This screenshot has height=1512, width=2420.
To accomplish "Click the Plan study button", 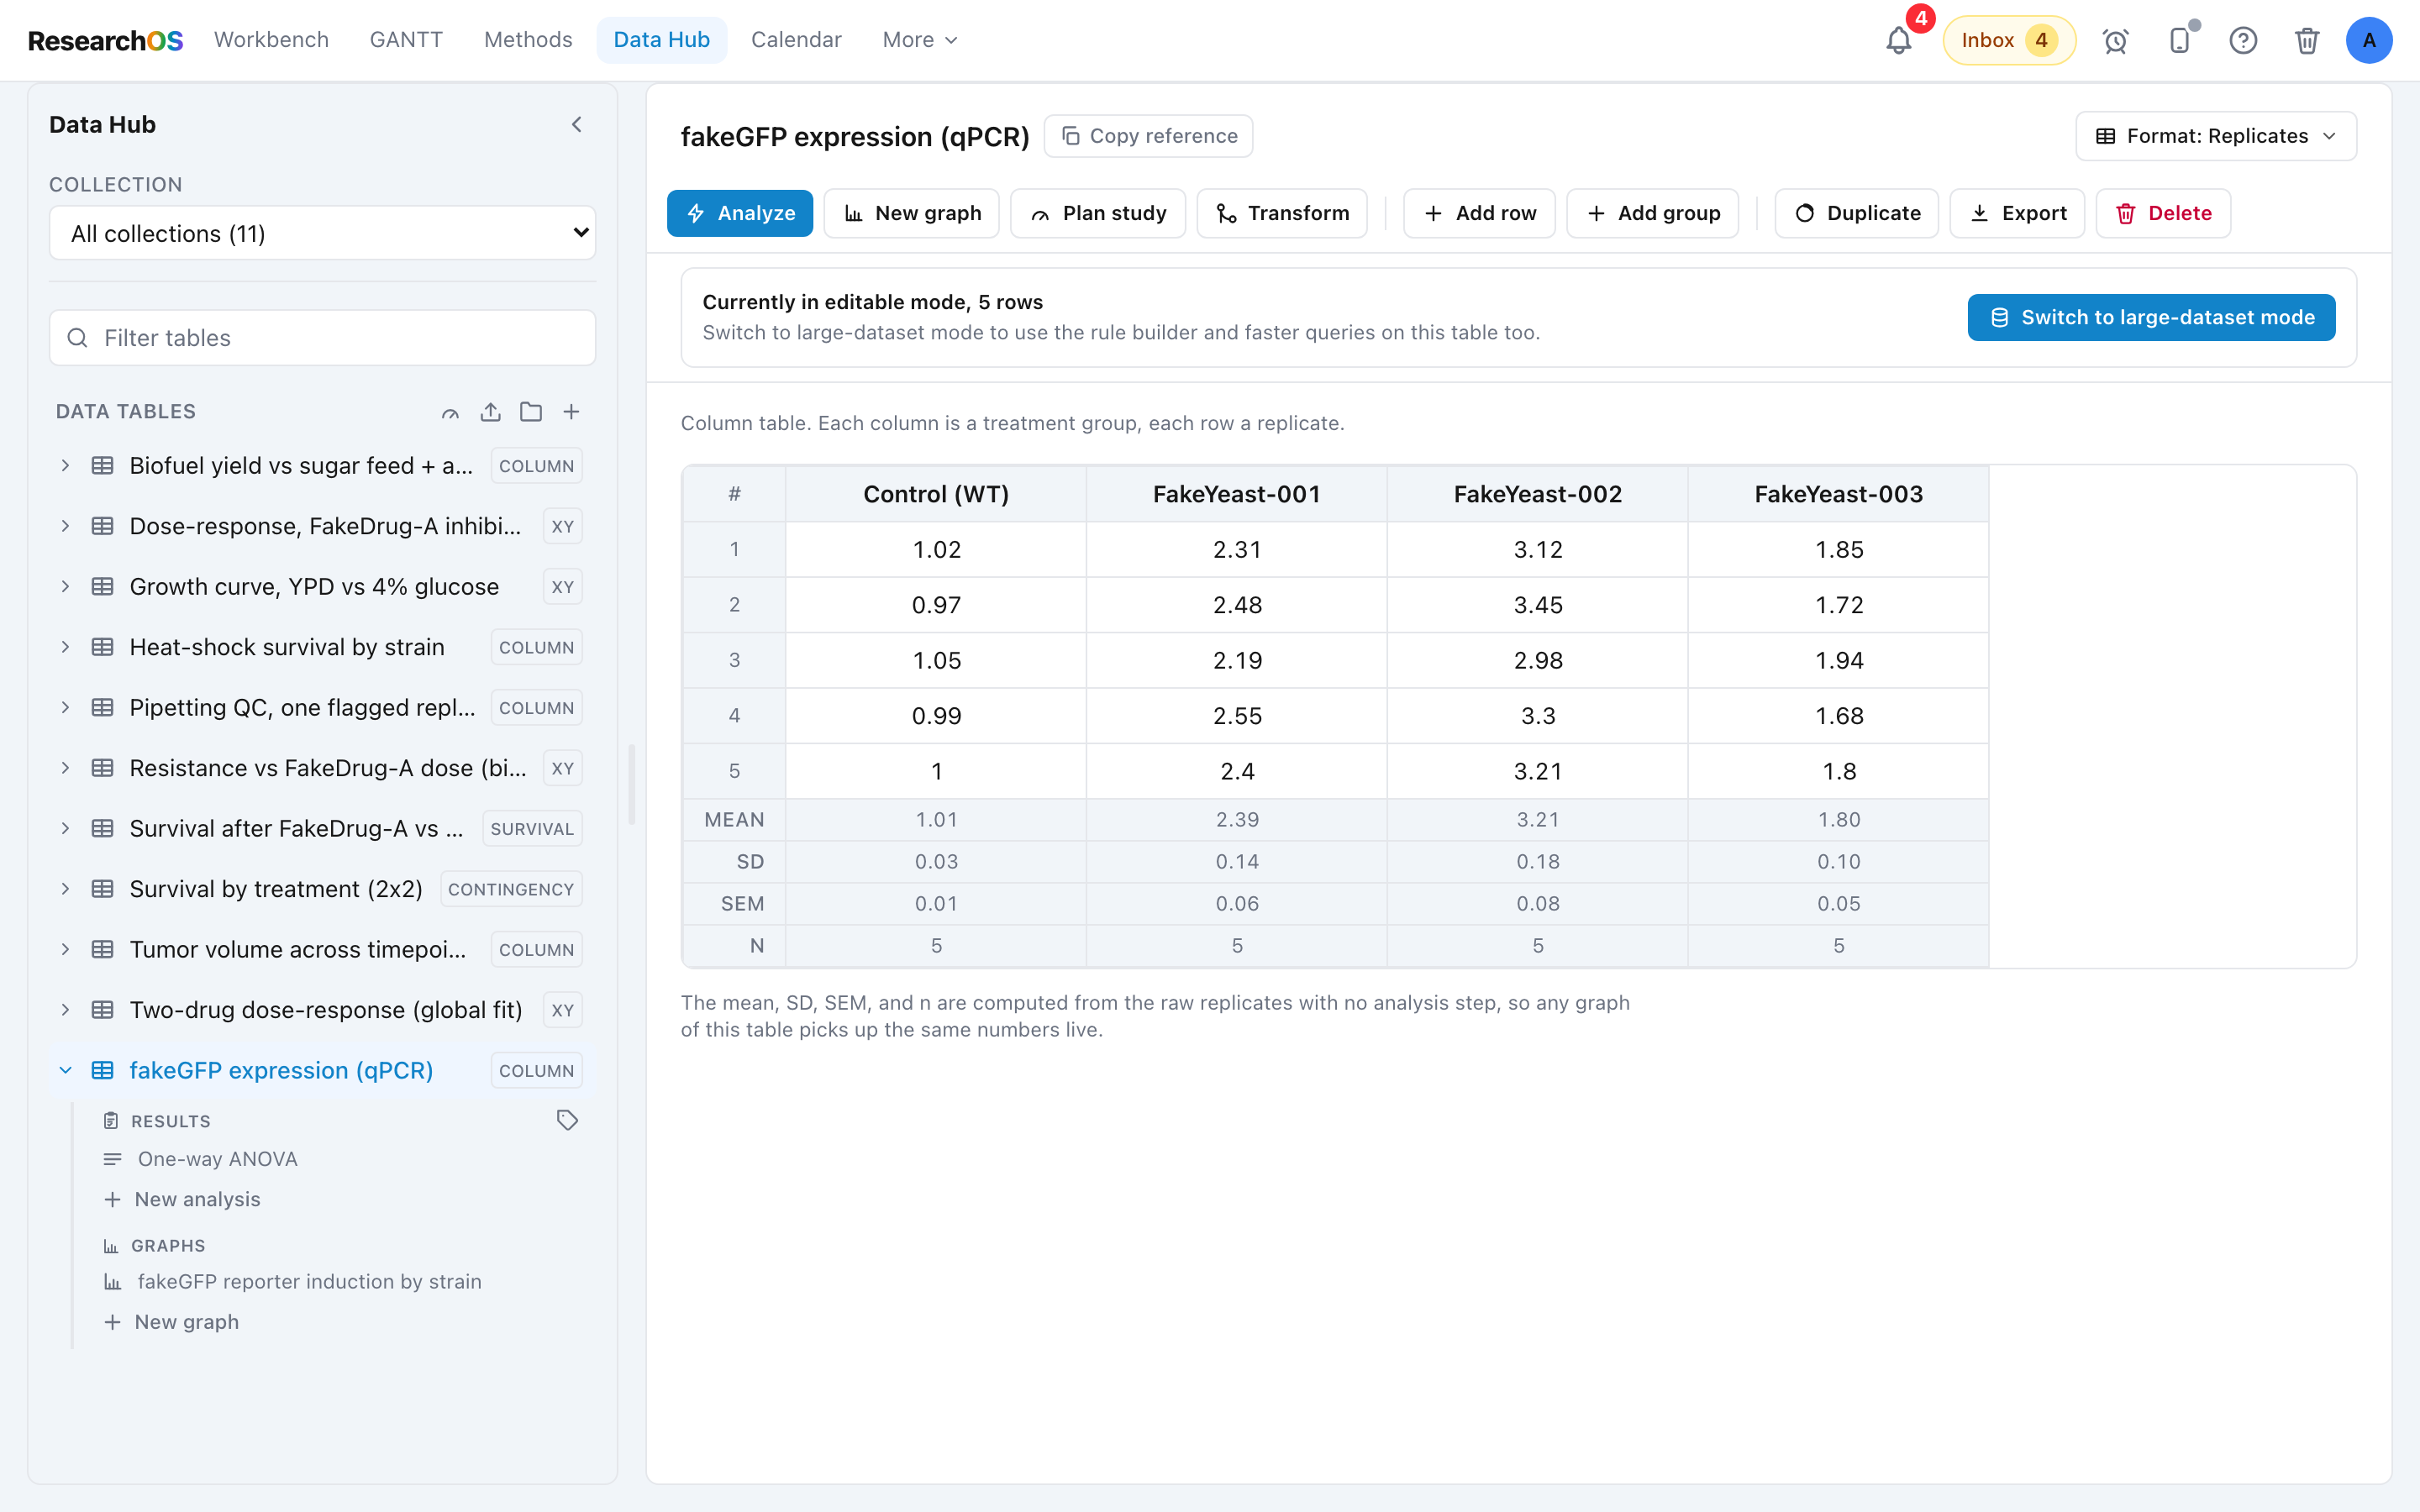I will click(x=1097, y=213).
